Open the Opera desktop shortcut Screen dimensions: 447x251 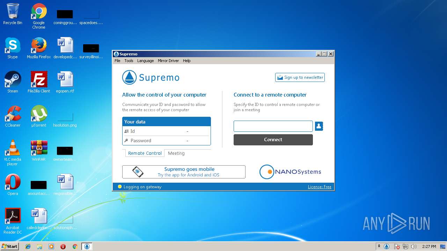(13, 185)
